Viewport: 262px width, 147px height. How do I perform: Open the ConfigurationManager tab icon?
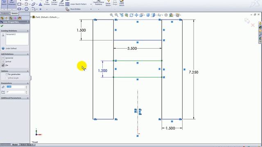click(x=11, y=18)
